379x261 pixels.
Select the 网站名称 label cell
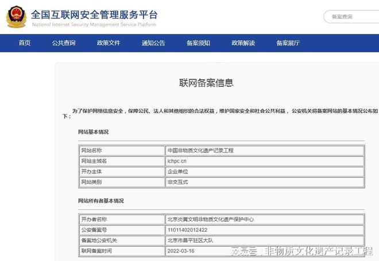[x=122, y=151]
